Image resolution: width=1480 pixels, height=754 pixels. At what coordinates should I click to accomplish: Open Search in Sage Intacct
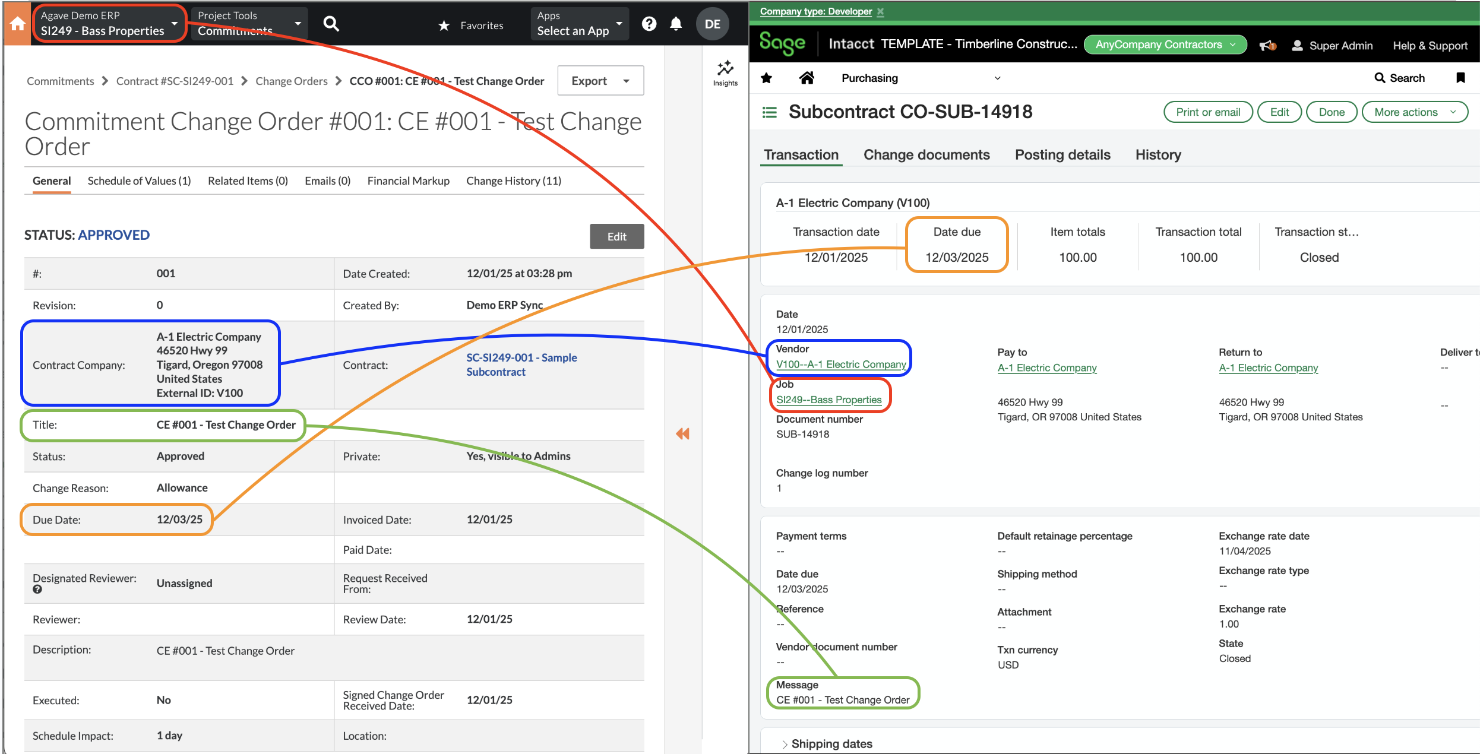pyautogui.click(x=1399, y=78)
